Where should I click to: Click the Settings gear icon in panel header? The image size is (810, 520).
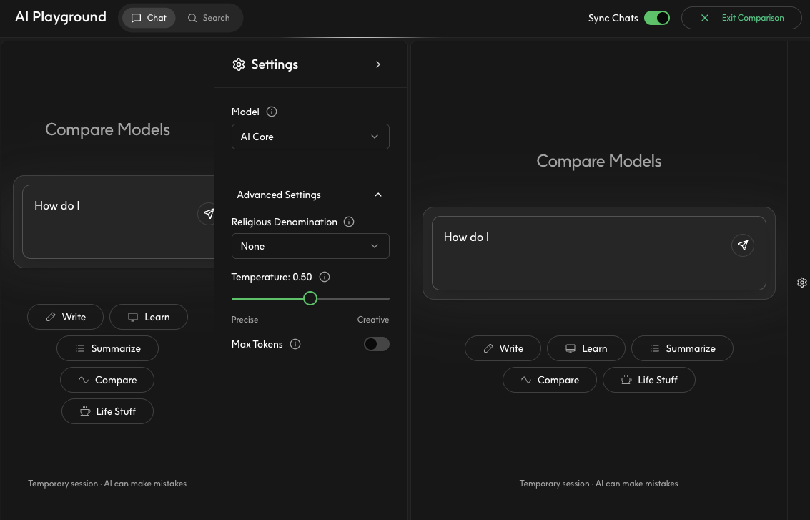coord(239,64)
